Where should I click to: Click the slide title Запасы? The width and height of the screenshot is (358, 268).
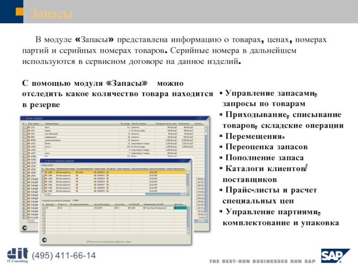51,13
